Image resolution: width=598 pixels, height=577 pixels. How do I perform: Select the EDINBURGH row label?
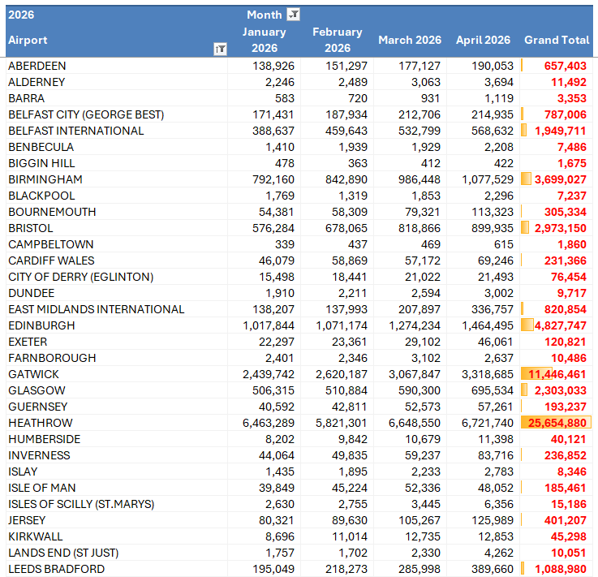click(x=41, y=325)
